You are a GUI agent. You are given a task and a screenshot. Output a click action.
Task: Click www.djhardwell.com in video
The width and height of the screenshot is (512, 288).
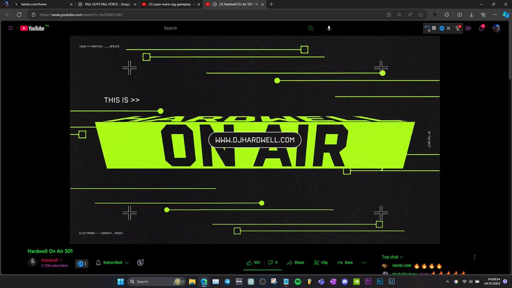pos(255,140)
